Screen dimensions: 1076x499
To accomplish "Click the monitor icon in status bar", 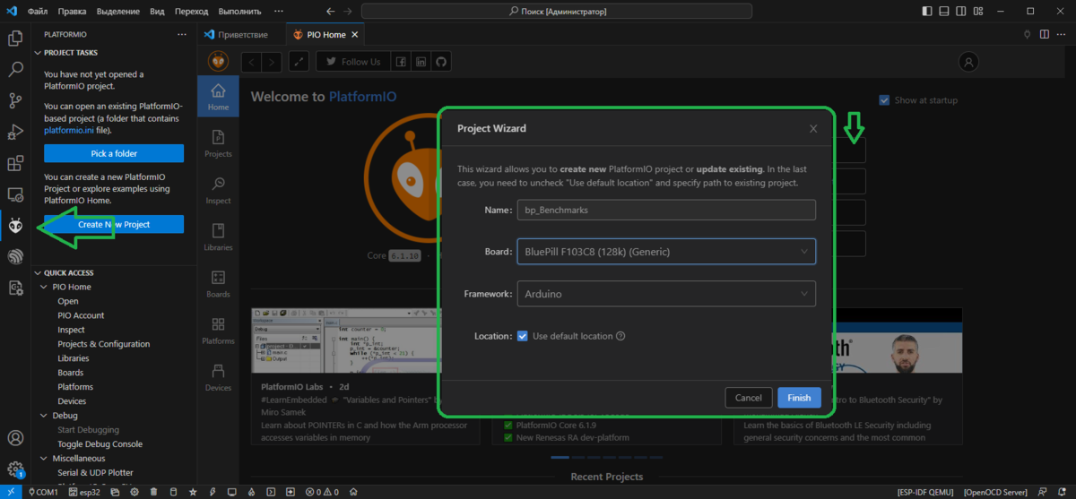I will [231, 492].
